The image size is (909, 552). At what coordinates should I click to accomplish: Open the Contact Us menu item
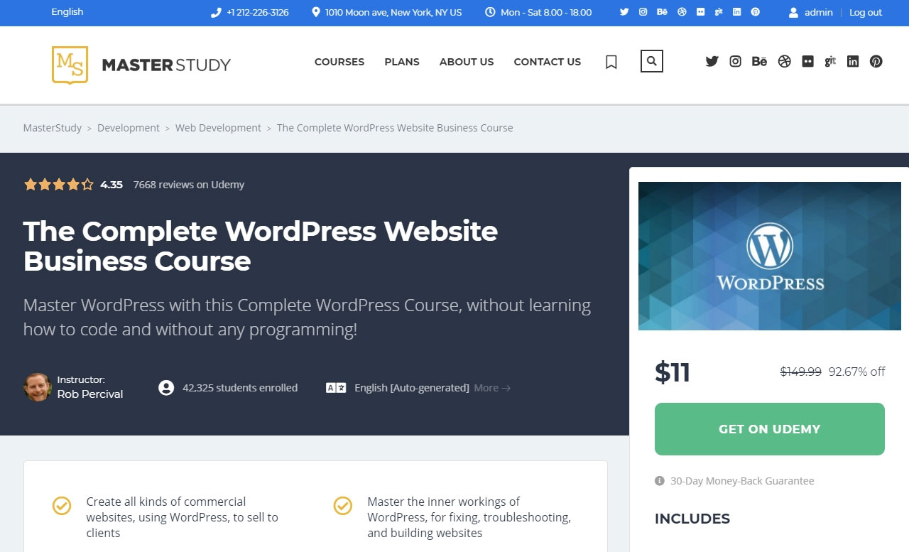tap(548, 62)
